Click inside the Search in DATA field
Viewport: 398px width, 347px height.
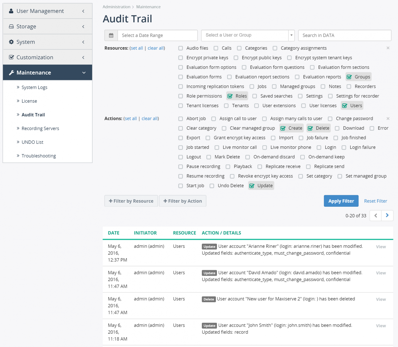(345, 35)
